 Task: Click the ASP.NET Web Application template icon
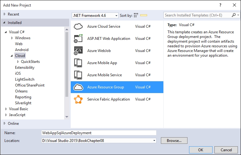(78, 39)
